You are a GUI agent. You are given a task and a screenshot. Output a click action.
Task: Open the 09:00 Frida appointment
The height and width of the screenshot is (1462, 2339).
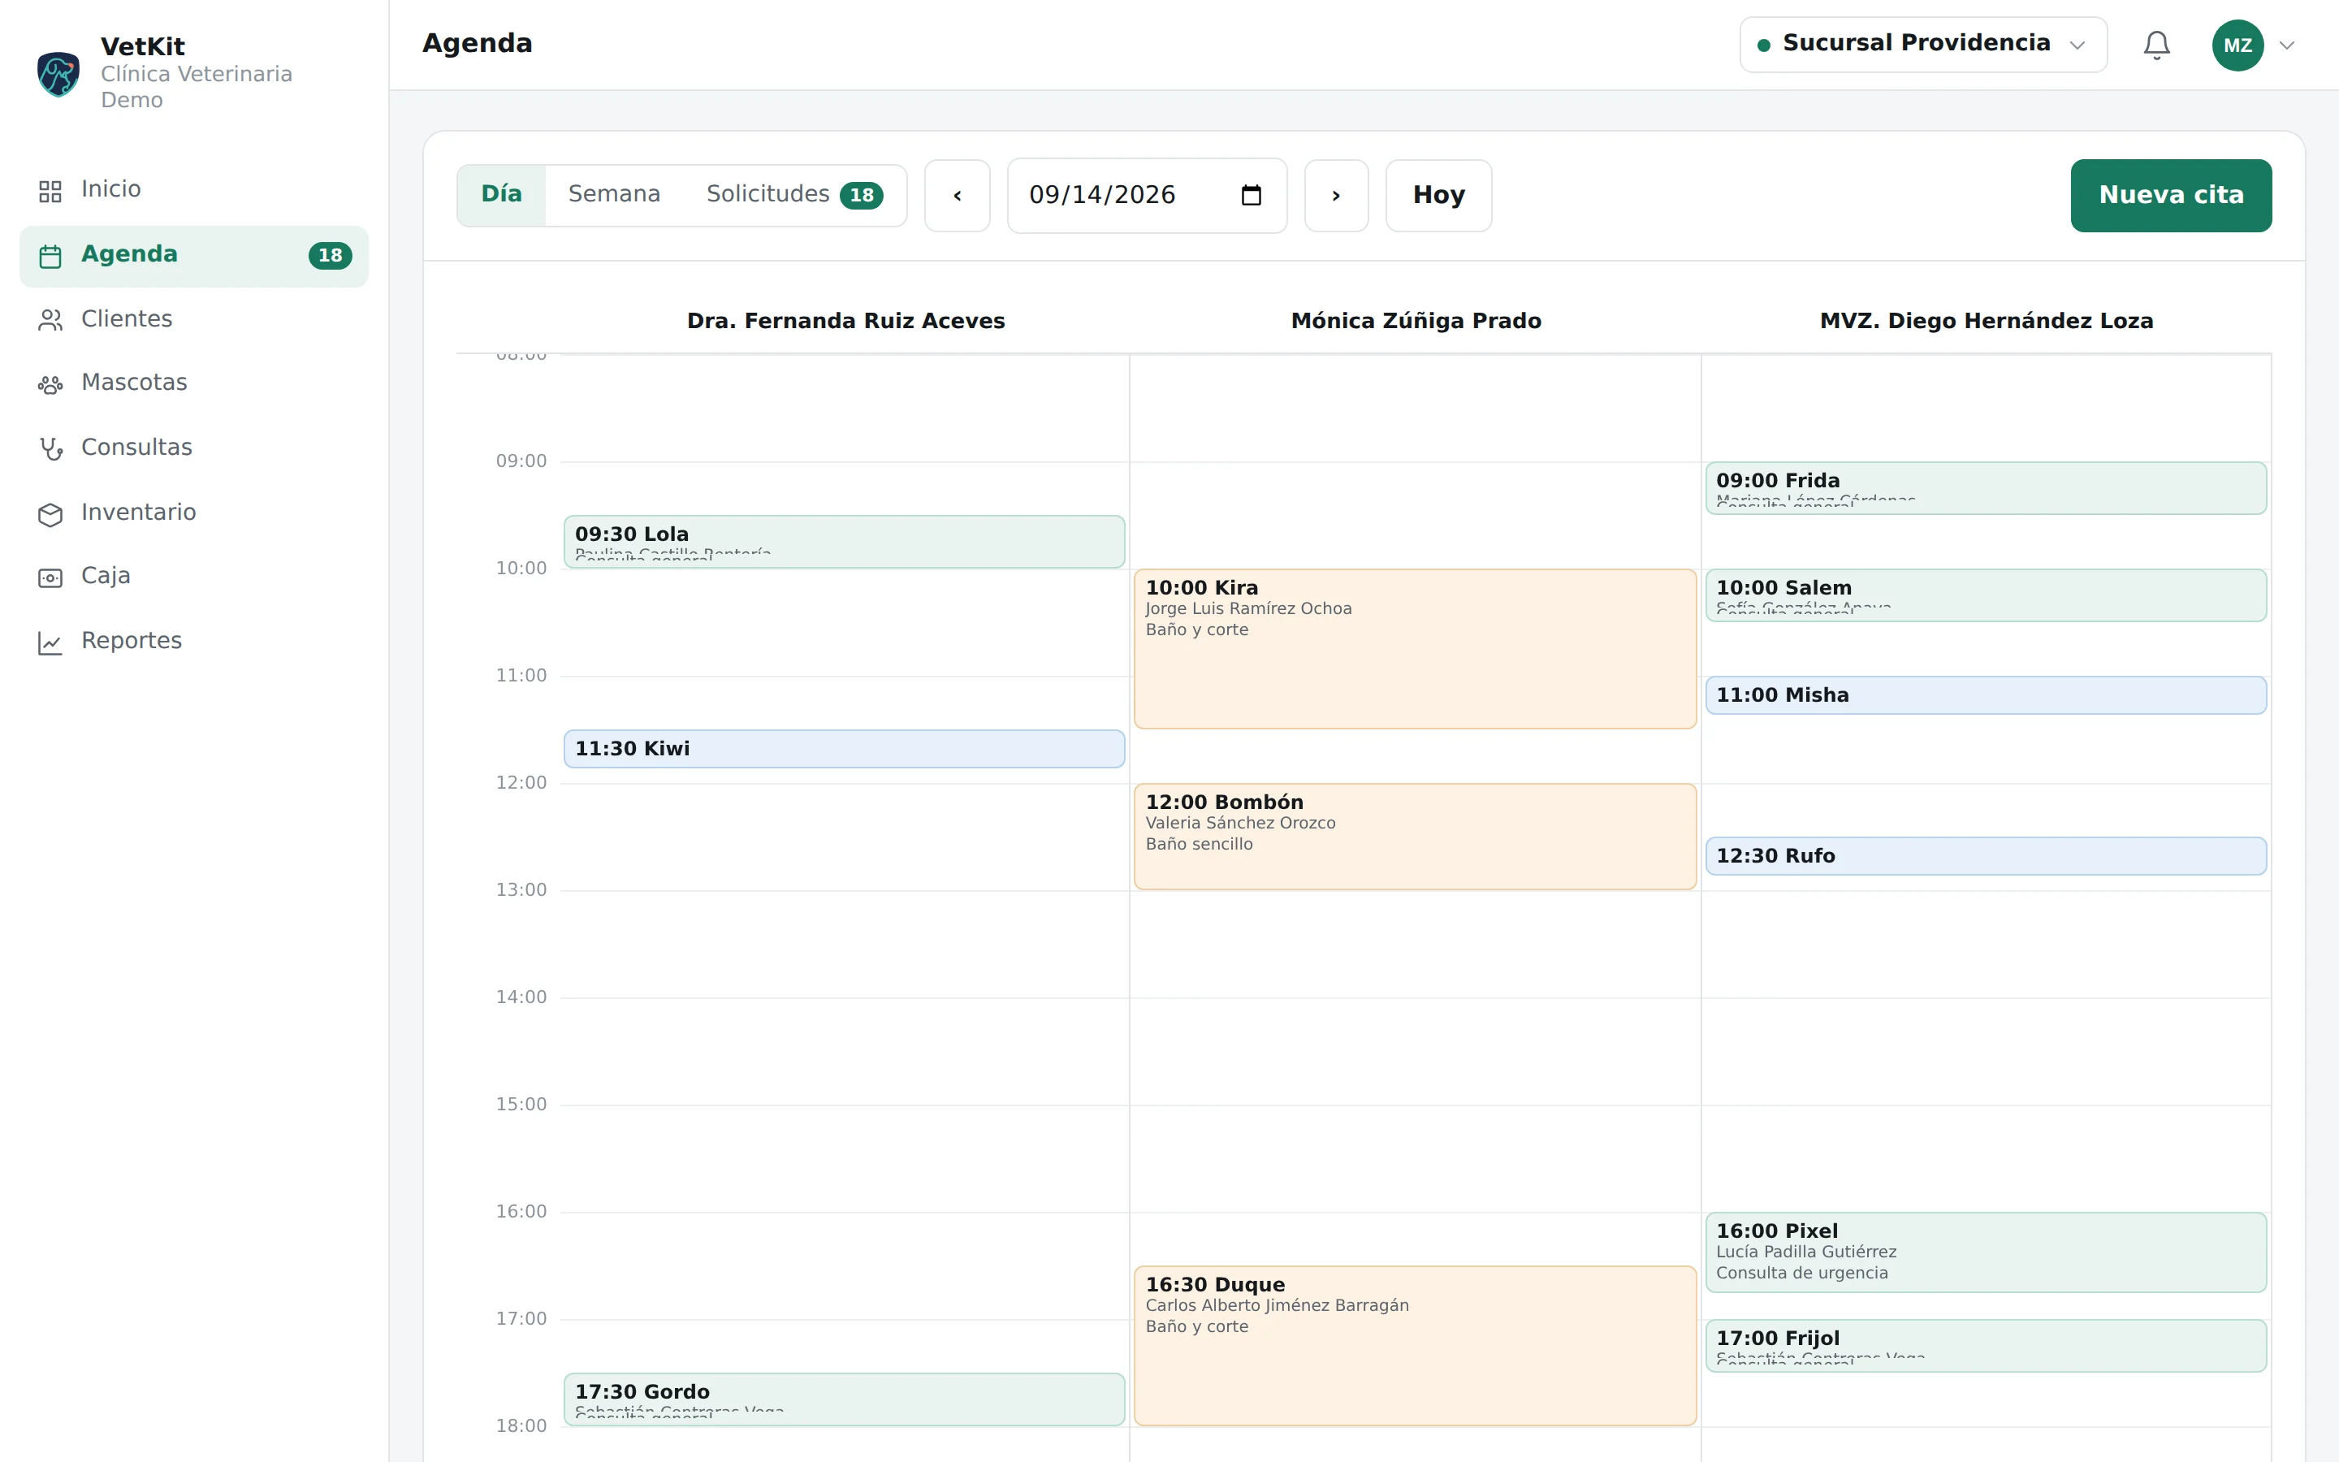click(x=1985, y=487)
